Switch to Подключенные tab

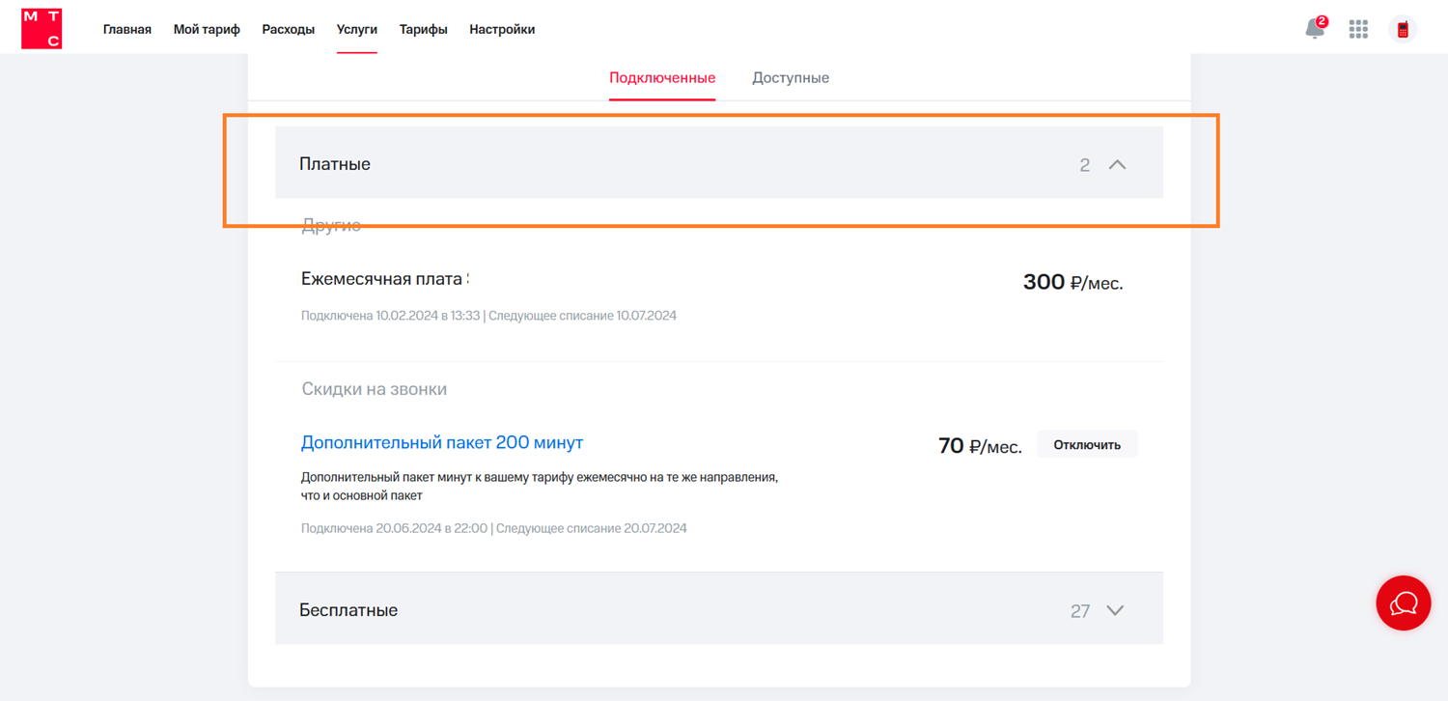click(662, 77)
